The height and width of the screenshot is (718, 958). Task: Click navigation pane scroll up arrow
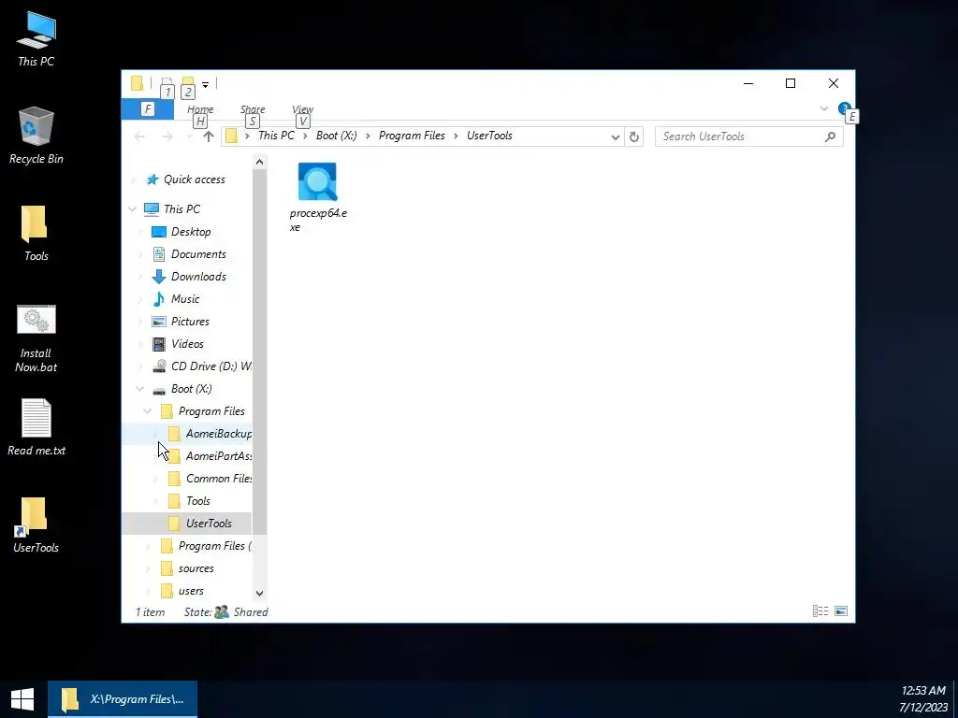point(260,162)
